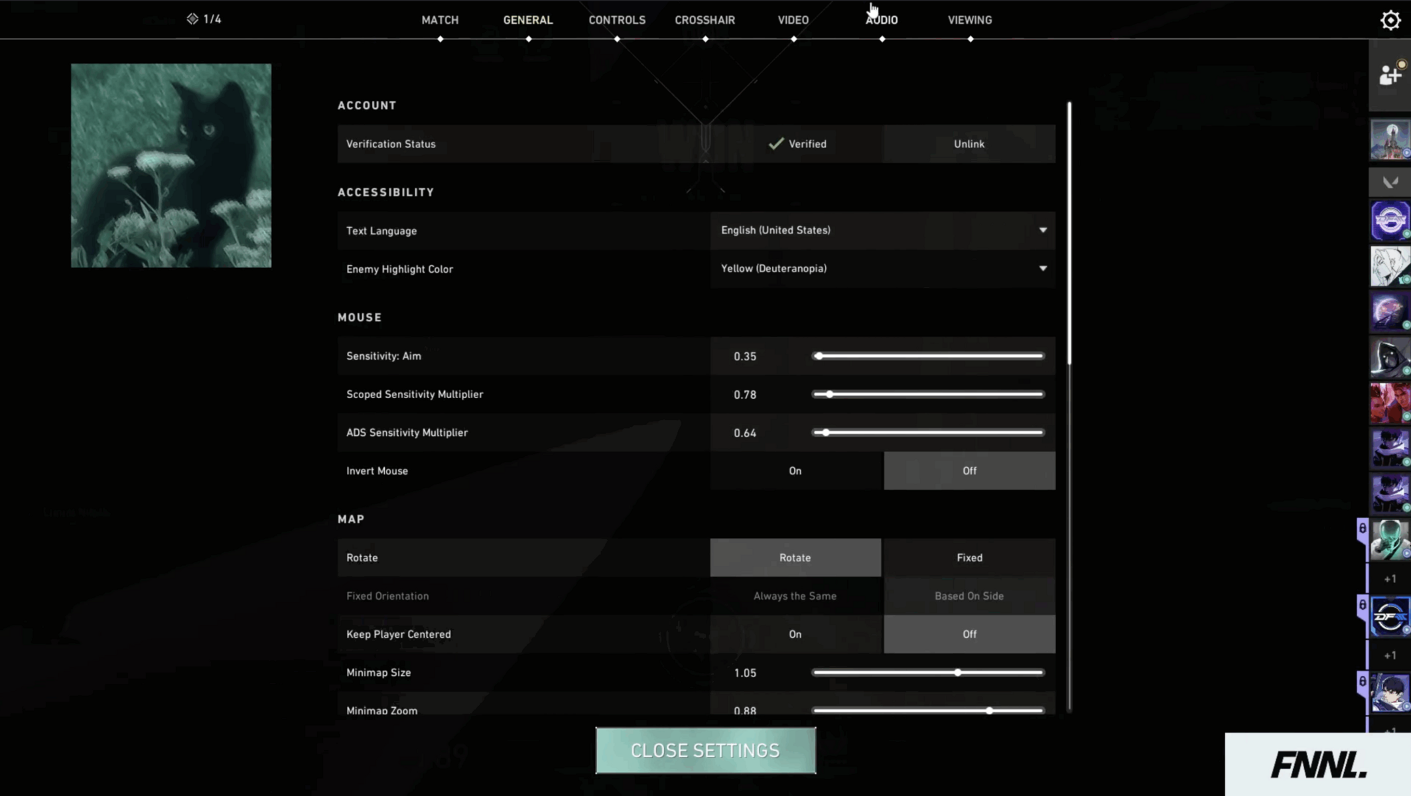Click the party count 1/4 icon
Screen dimensions: 1411x796
tap(204, 19)
